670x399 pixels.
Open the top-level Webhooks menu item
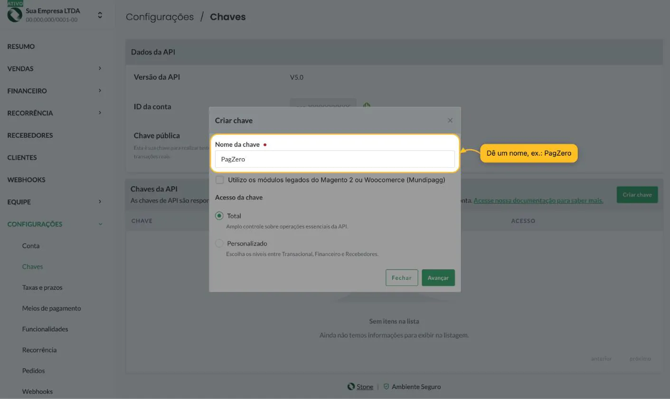pyautogui.click(x=26, y=180)
